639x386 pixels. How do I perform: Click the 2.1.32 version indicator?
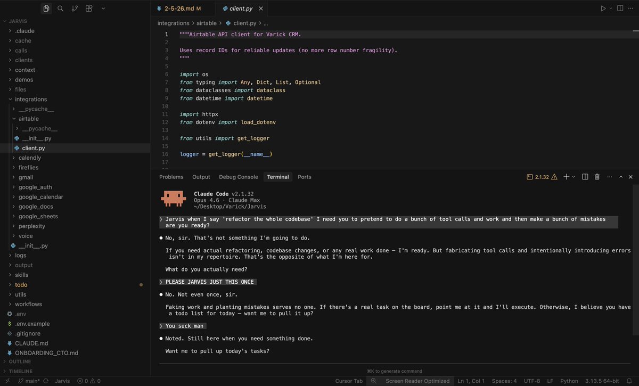coord(541,176)
